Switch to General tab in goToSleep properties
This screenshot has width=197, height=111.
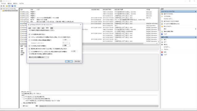click(x=30, y=28)
